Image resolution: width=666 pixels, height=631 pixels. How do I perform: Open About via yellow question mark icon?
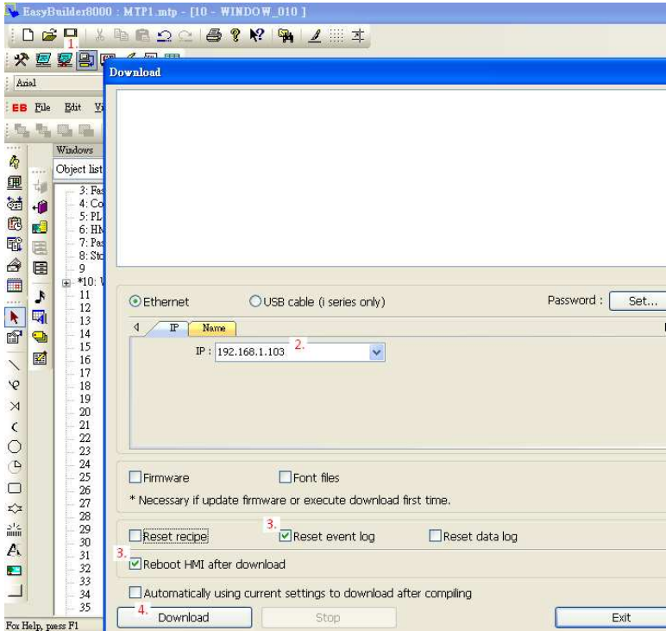(x=236, y=35)
